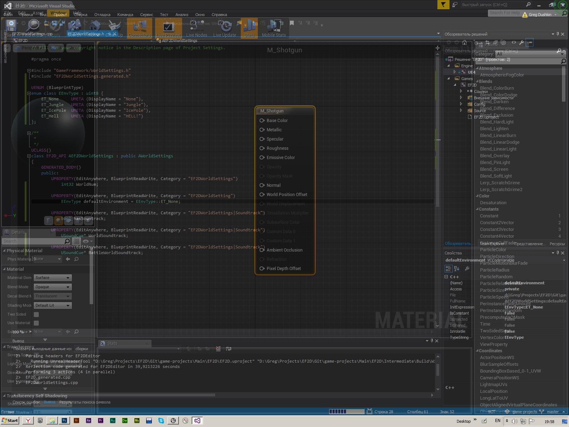Open the Отладка menu
Image resolution: width=569 pixels, height=427 pixels.
(102, 15)
